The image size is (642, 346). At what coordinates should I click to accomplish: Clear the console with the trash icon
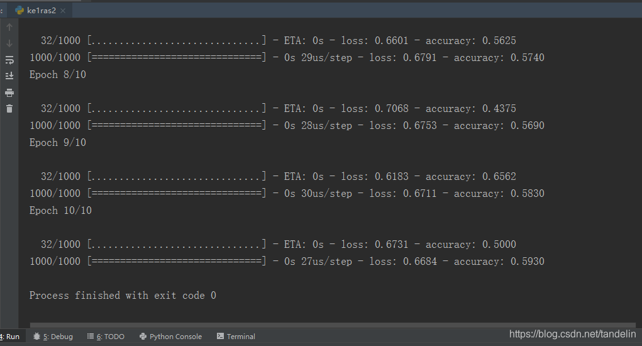(9, 108)
